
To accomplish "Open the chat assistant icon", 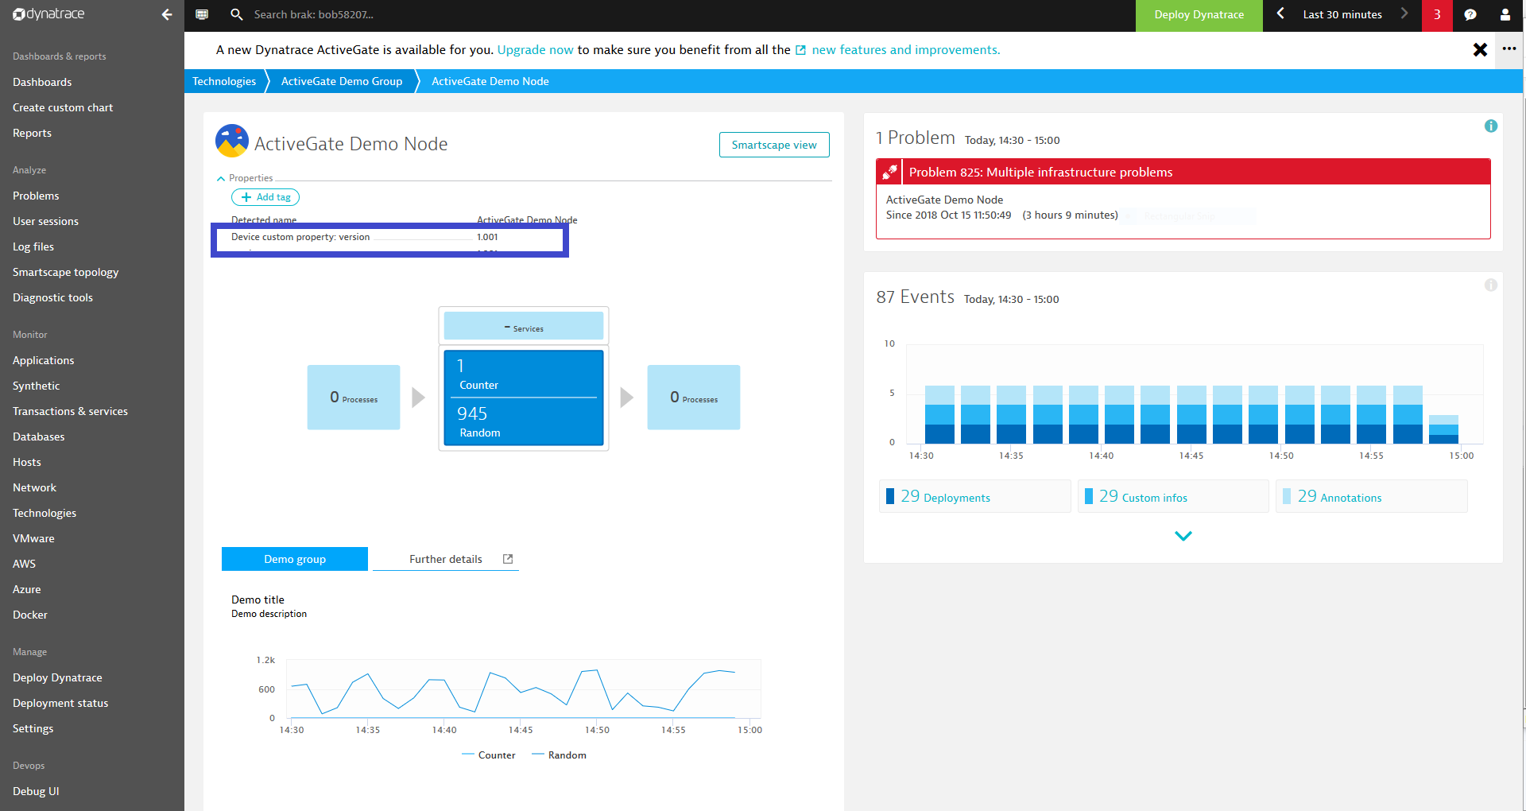I will [1470, 14].
